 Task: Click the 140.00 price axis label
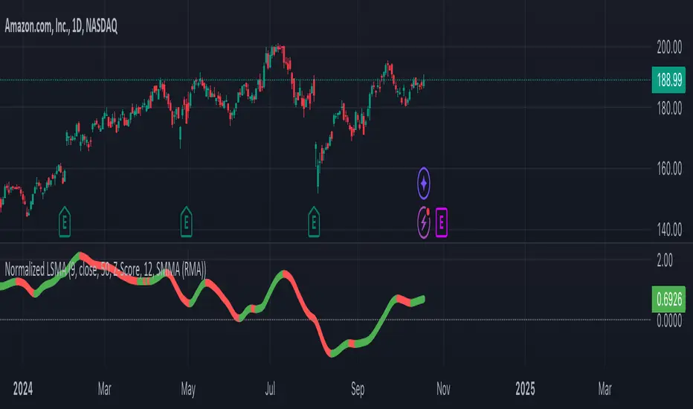pyautogui.click(x=669, y=230)
